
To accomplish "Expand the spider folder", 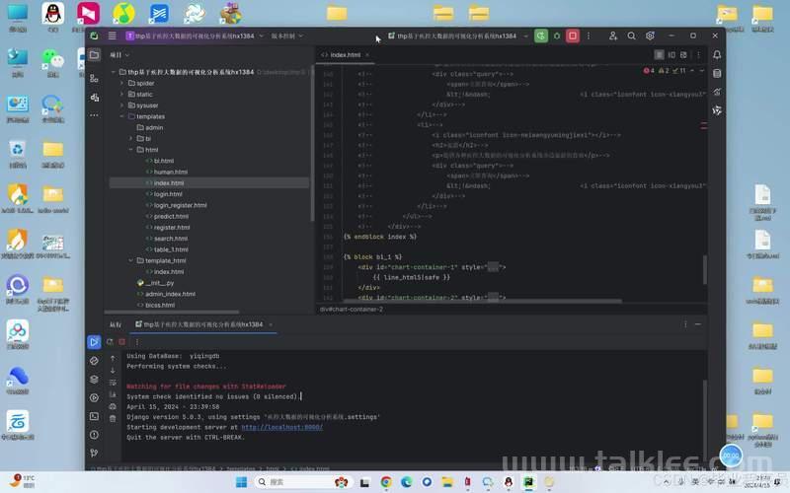I will click(x=121, y=83).
